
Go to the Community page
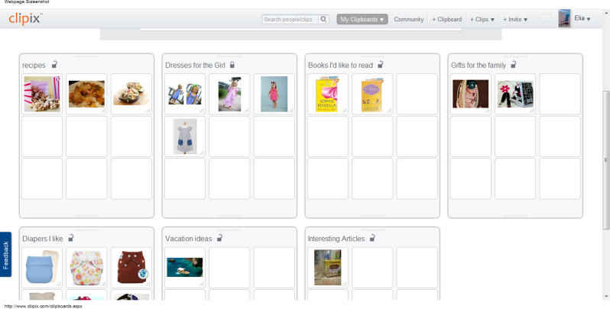(408, 19)
